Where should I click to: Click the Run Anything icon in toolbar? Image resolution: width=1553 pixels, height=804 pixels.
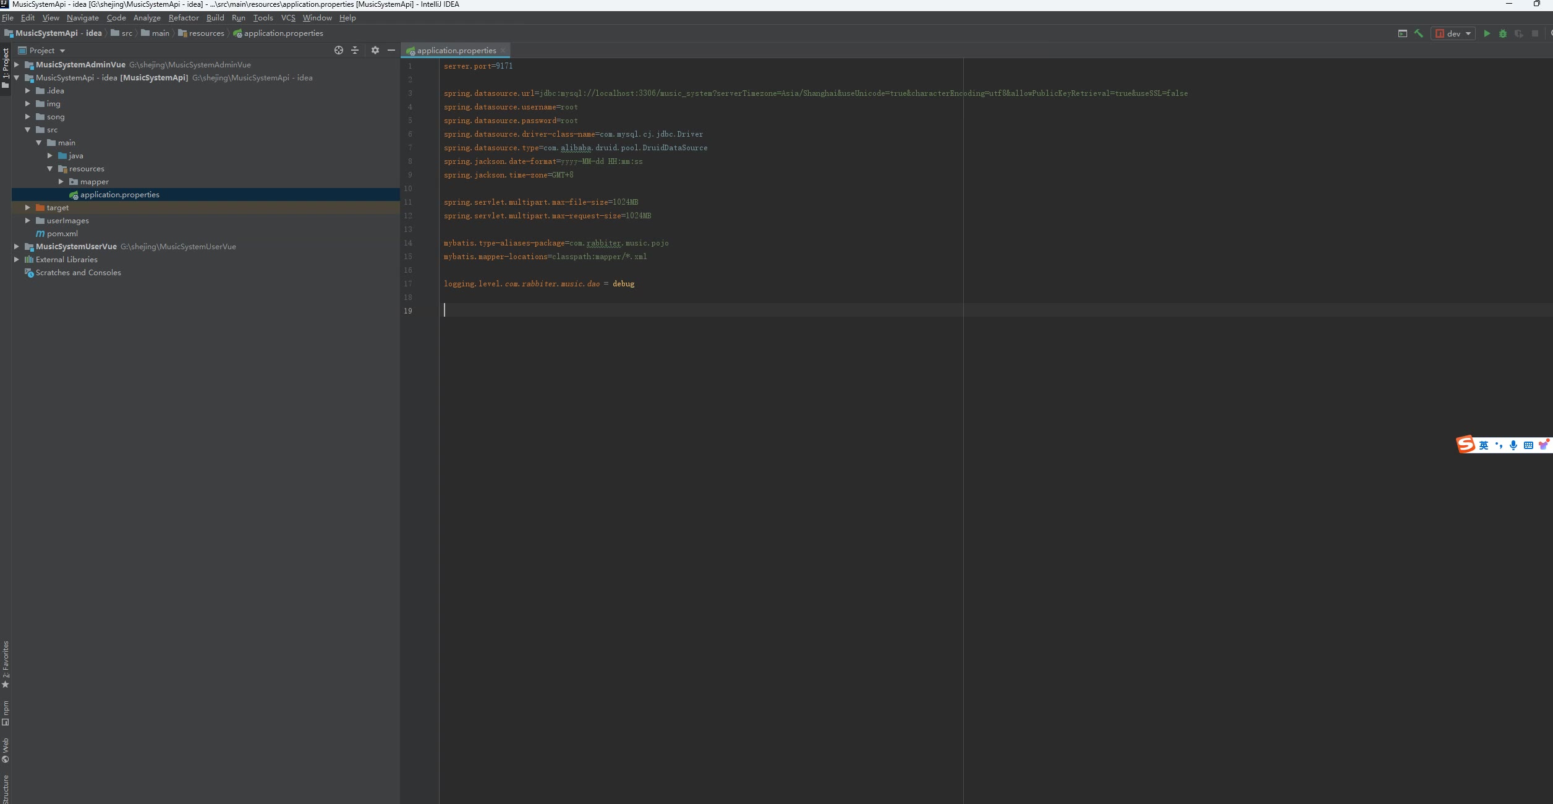coord(1402,33)
